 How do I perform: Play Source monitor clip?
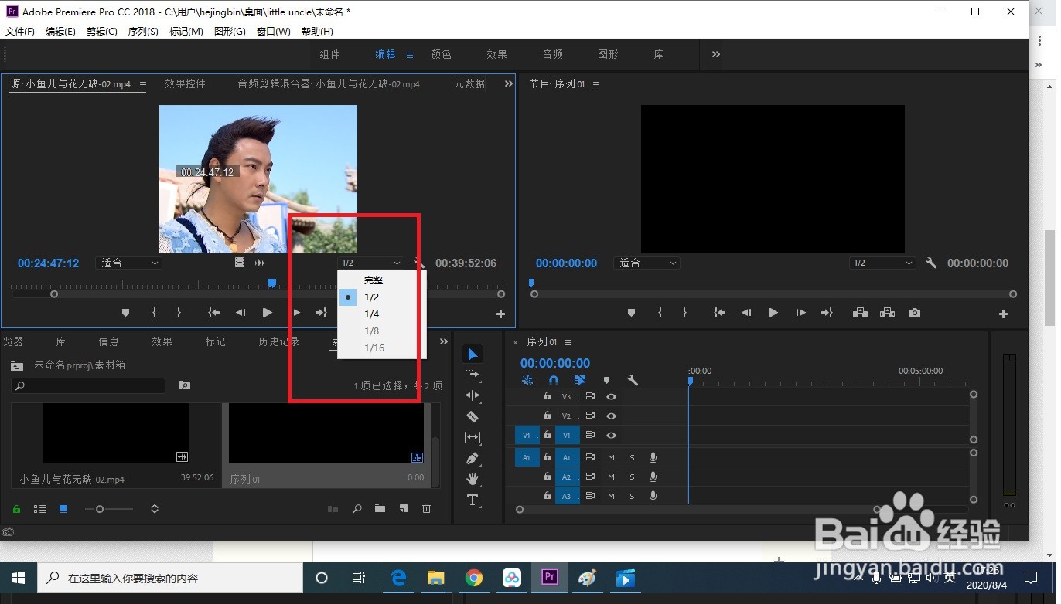(267, 313)
